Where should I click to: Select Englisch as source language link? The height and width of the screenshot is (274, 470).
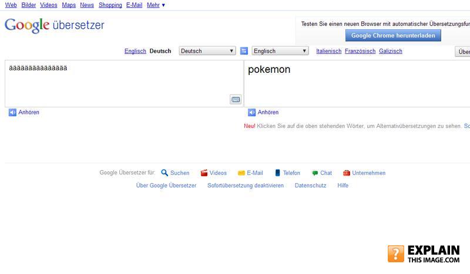pos(135,51)
